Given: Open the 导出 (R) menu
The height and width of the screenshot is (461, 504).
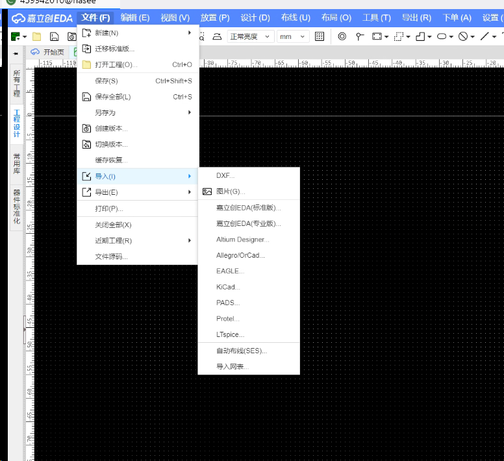Looking at the screenshot, I should click(416, 18).
